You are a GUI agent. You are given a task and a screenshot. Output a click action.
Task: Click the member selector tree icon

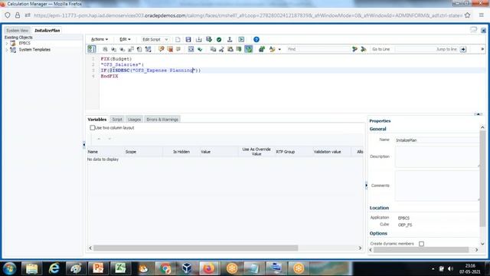coord(148,49)
